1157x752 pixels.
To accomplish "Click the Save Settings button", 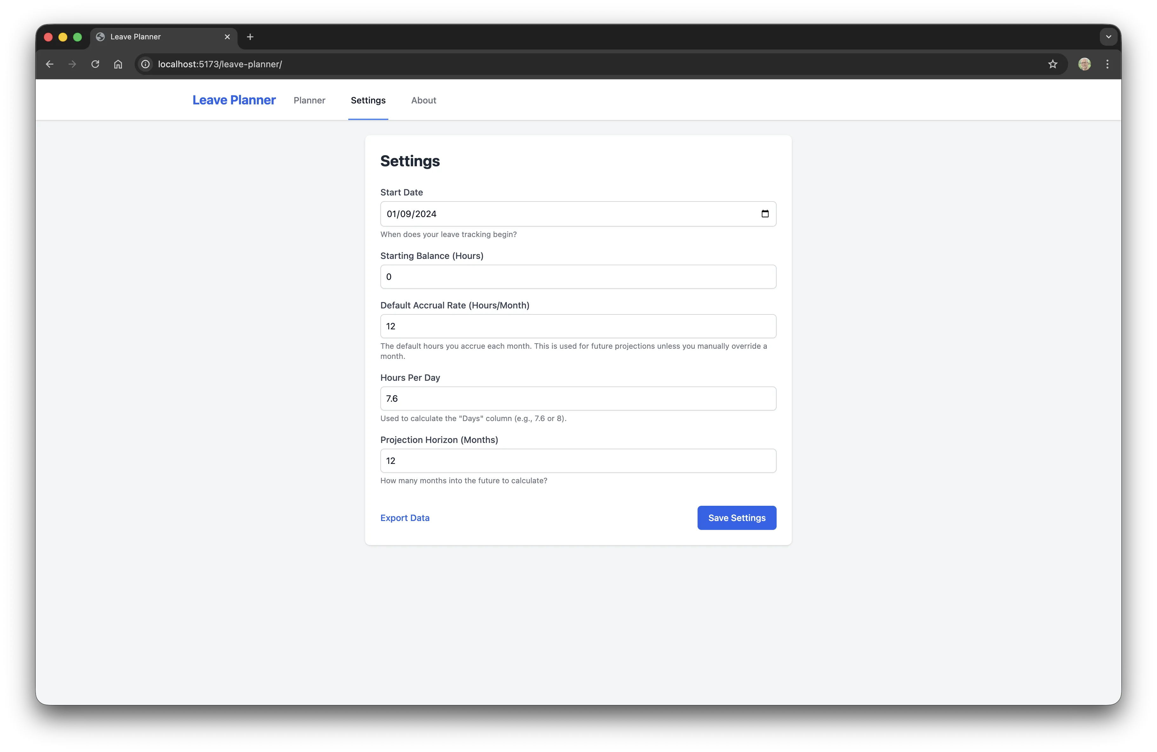I will click(737, 518).
